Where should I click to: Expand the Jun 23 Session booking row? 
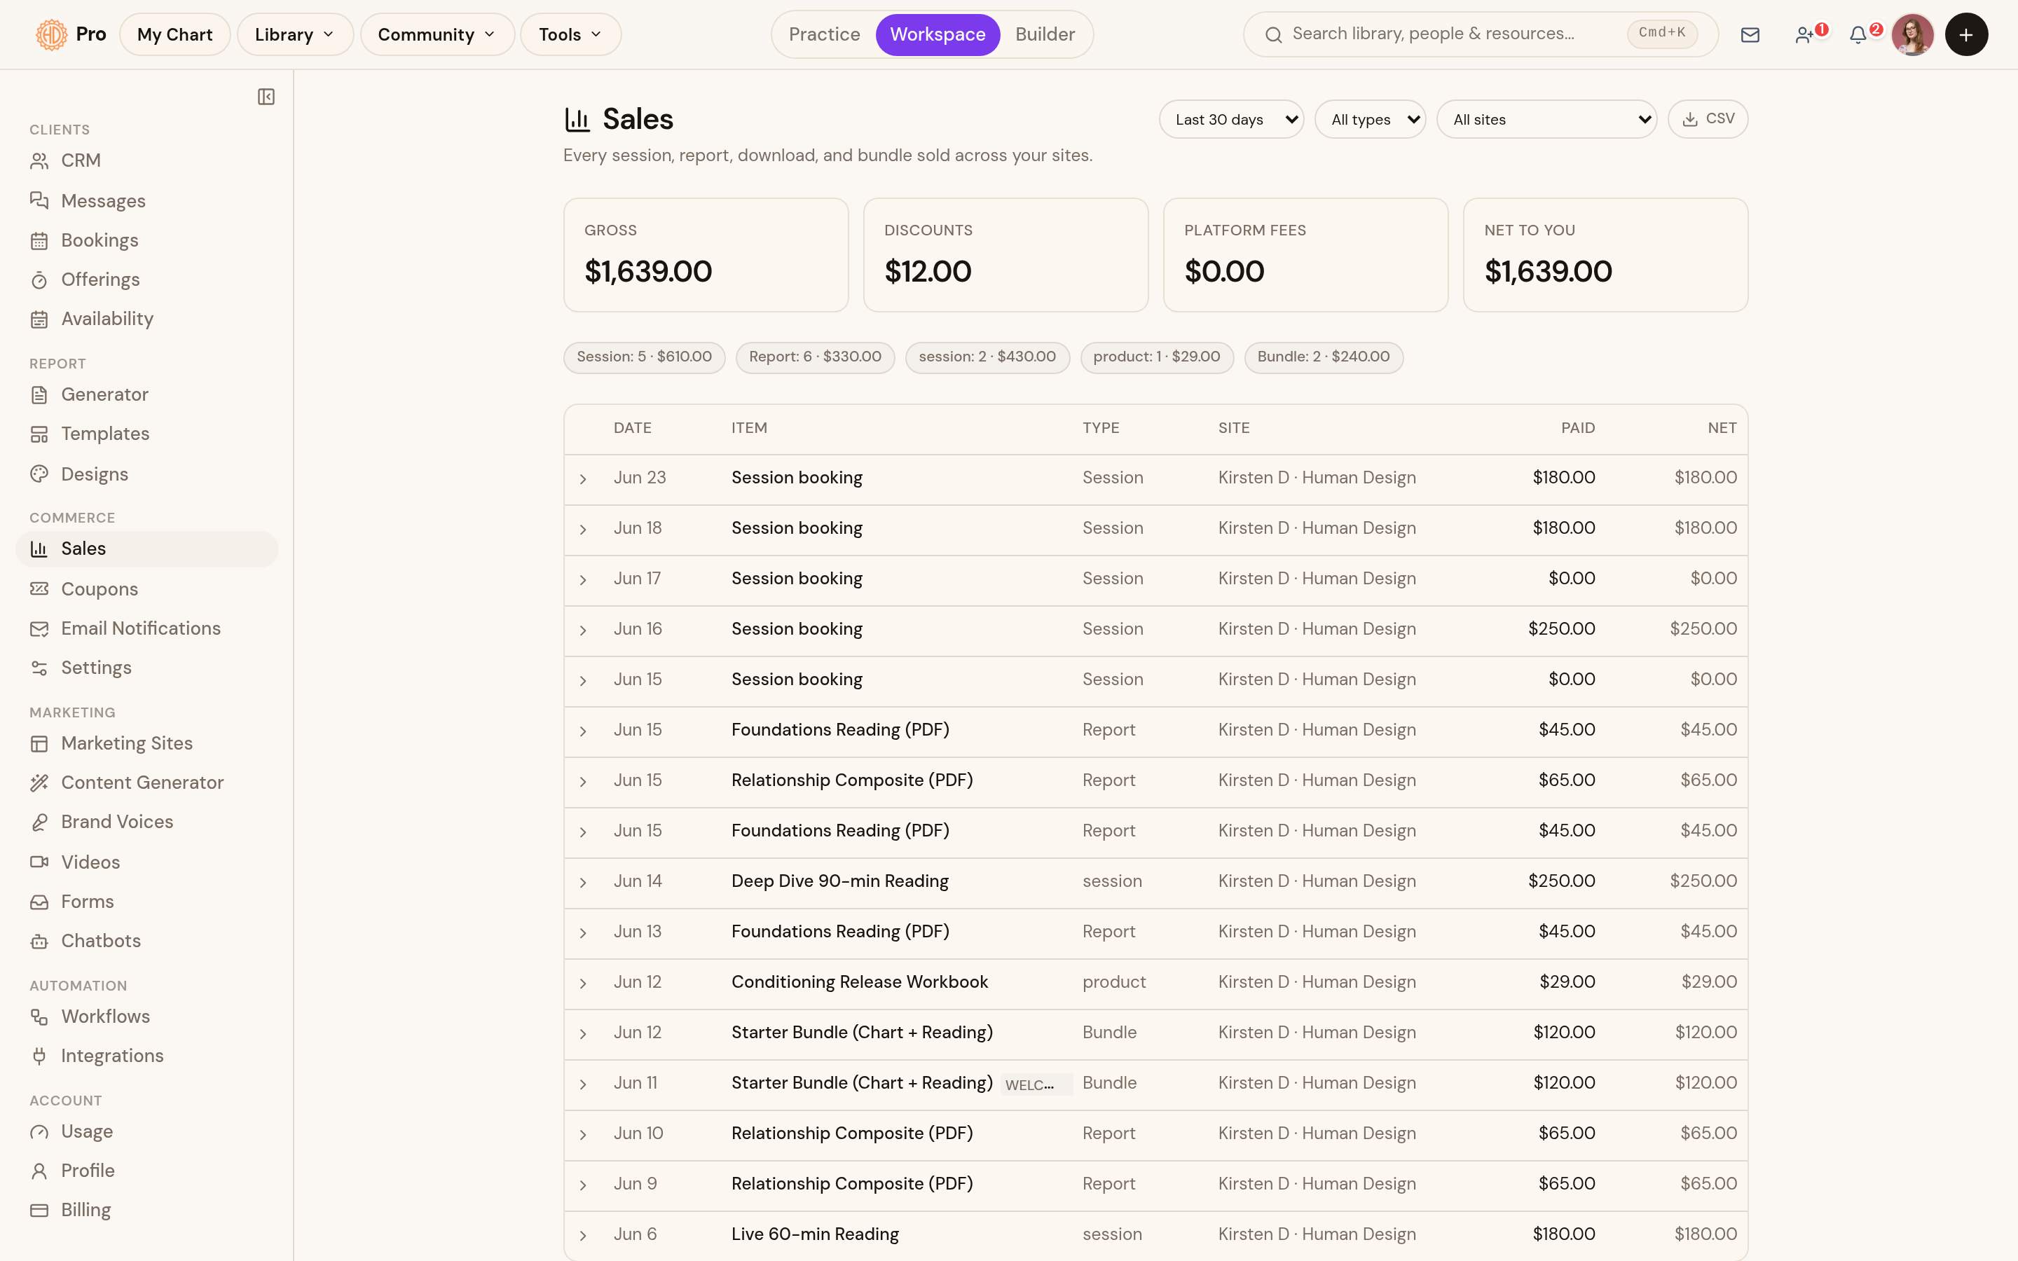pyautogui.click(x=583, y=478)
